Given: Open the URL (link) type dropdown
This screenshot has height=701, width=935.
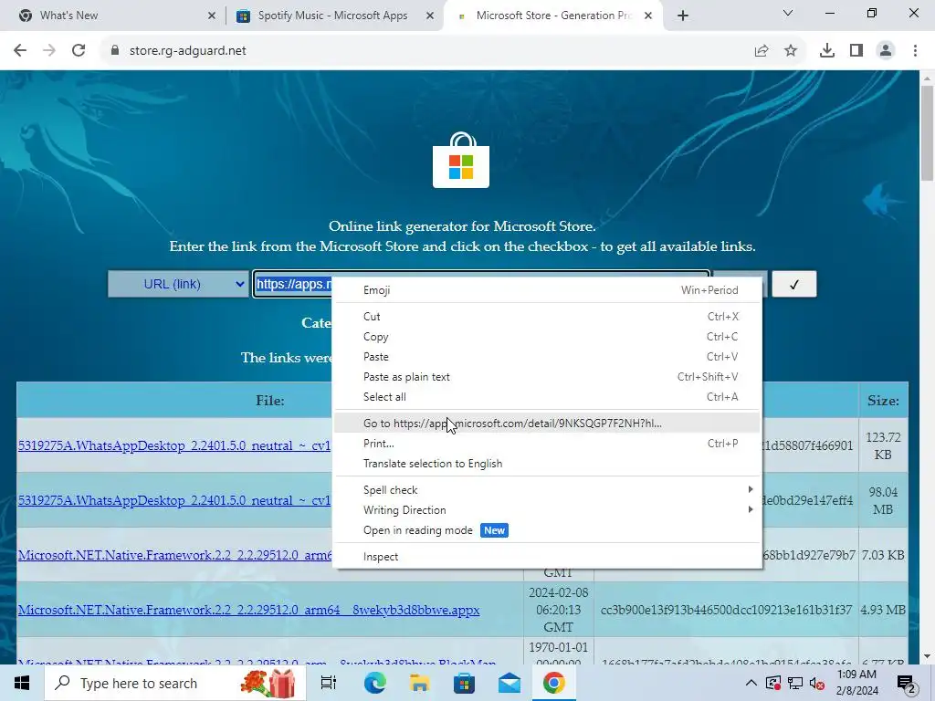Looking at the screenshot, I should point(178,285).
